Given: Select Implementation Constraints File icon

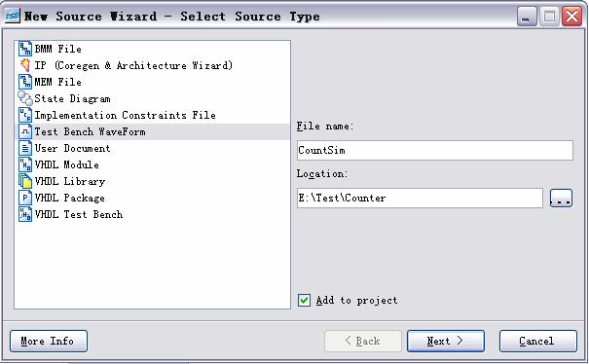Looking at the screenshot, I should click(25, 115).
